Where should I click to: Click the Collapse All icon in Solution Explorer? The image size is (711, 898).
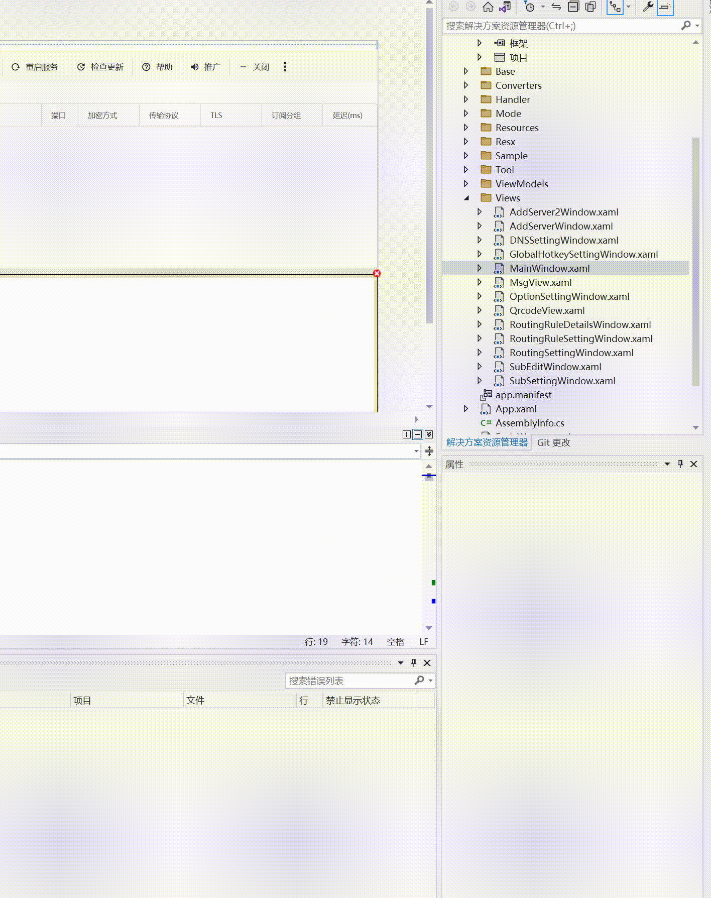pos(573,7)
